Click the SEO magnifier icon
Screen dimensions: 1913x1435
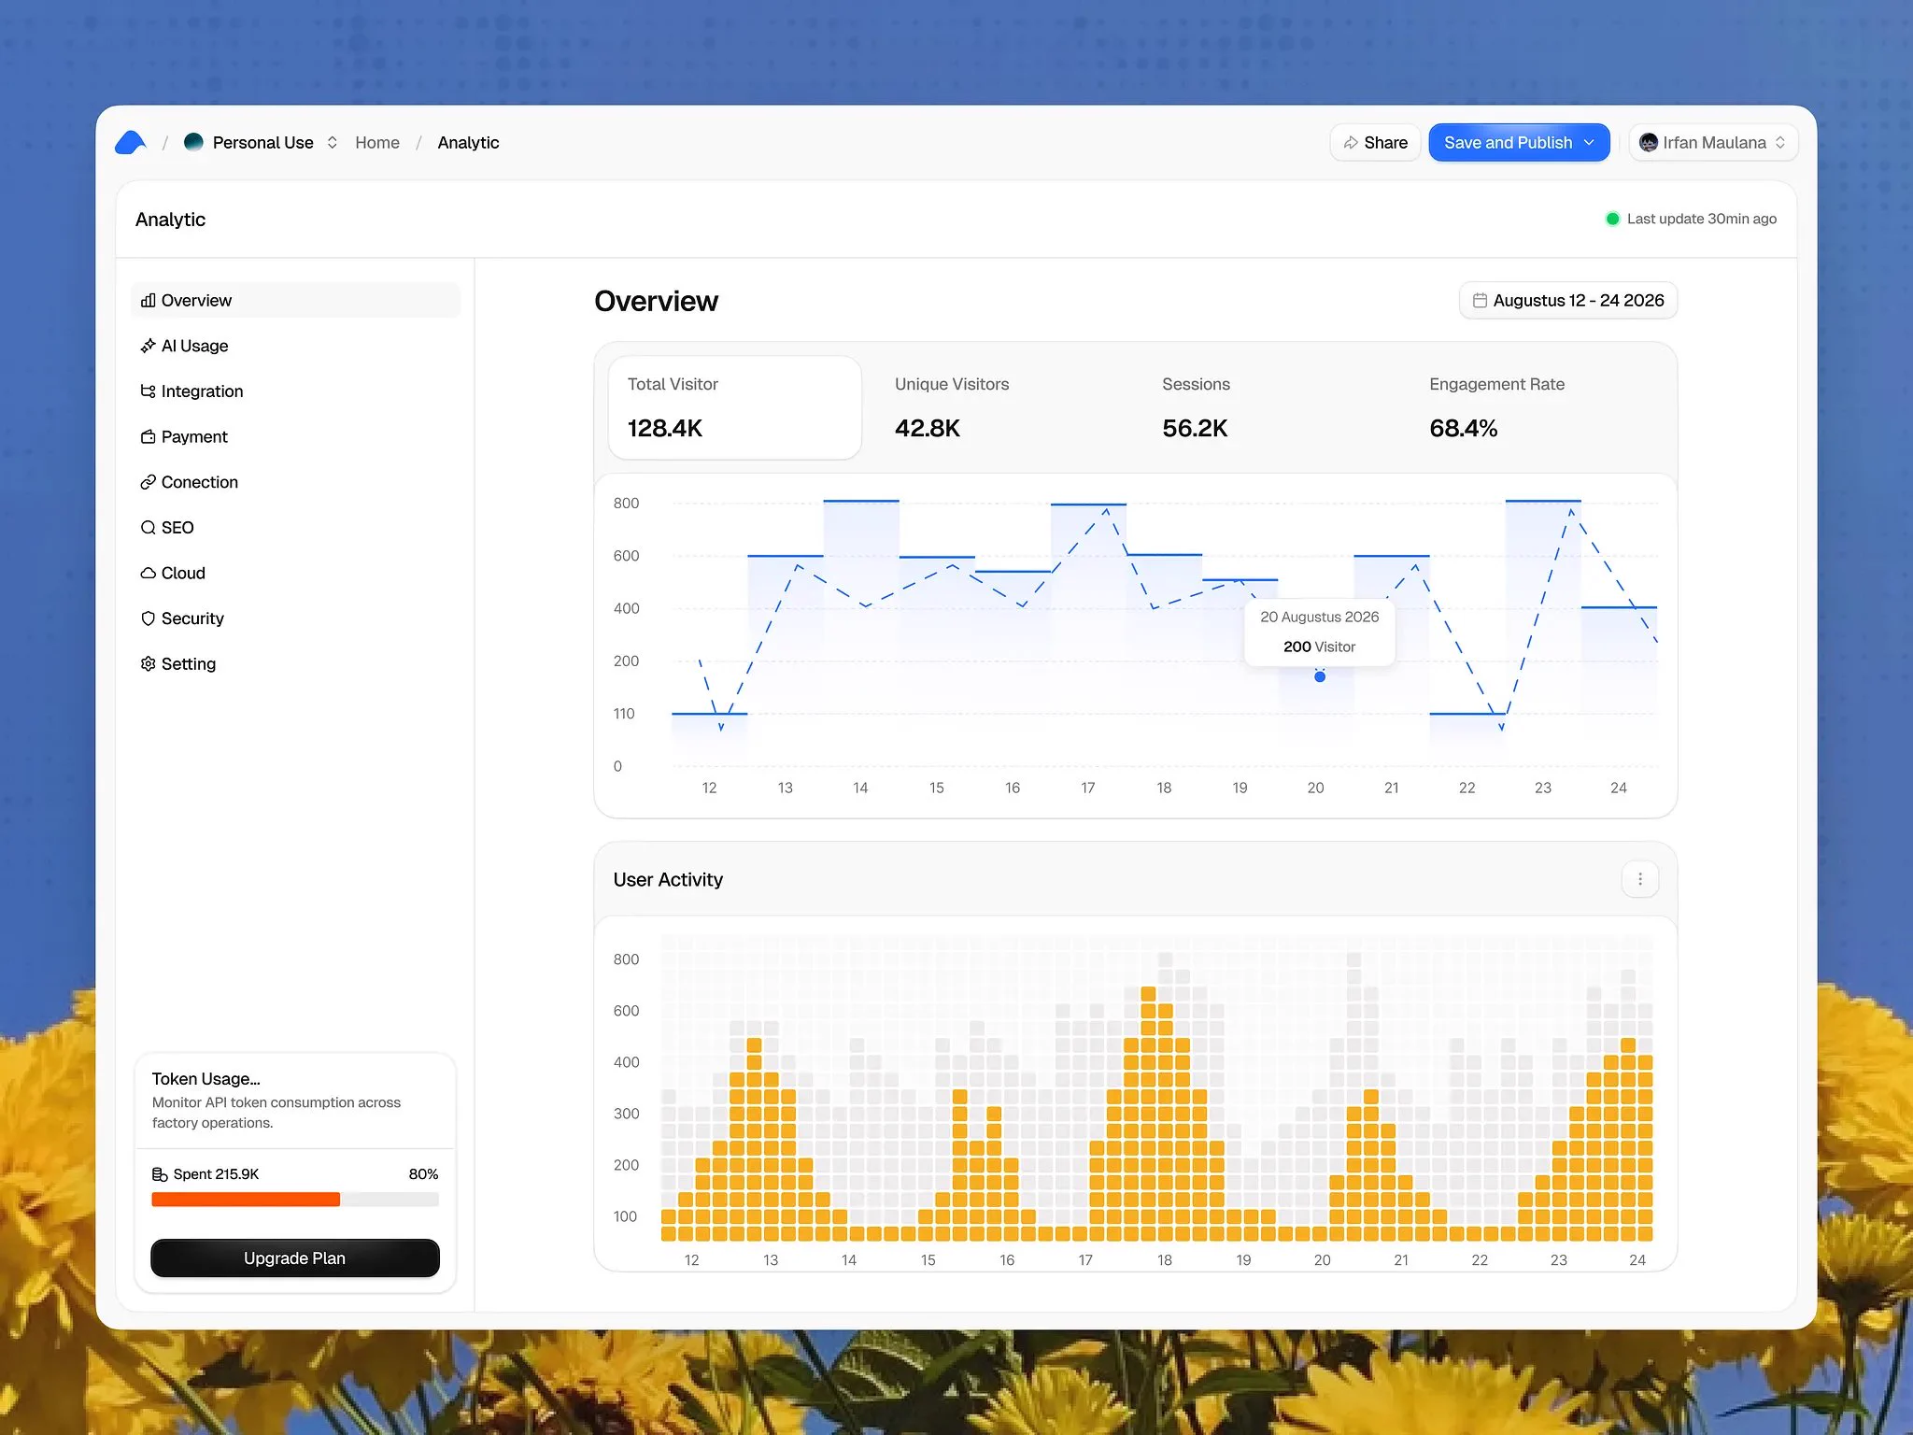[x=148, y=528]
